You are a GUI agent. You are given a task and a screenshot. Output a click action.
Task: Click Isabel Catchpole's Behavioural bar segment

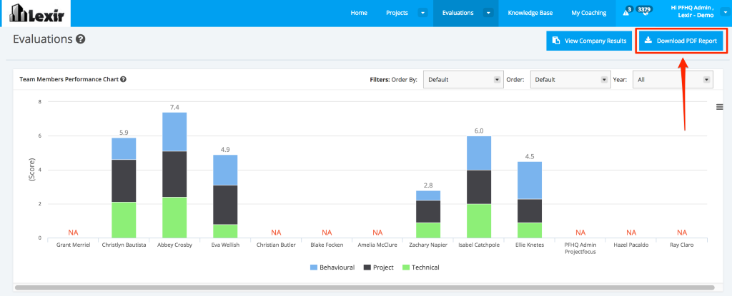(479, 153)
